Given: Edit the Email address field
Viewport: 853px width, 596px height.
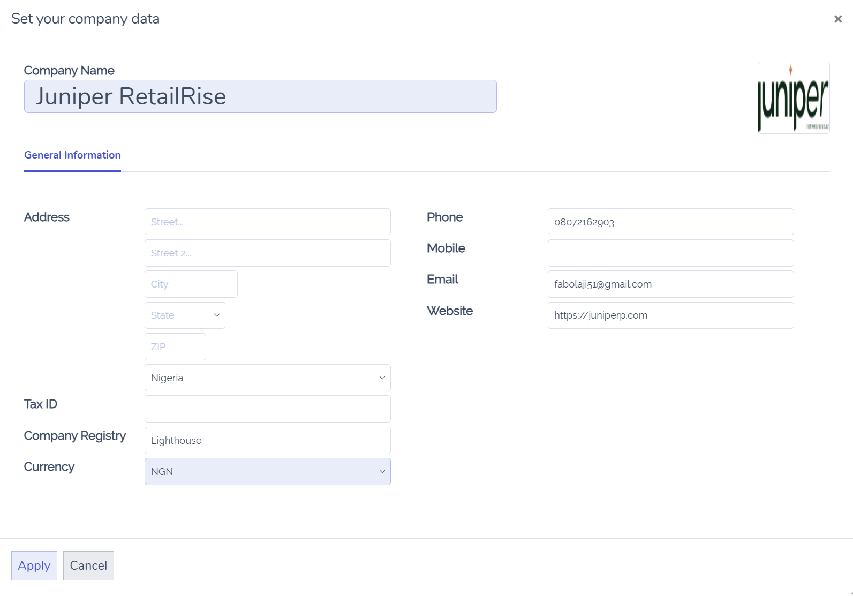Looking at the screenshot, I should 670,284.
